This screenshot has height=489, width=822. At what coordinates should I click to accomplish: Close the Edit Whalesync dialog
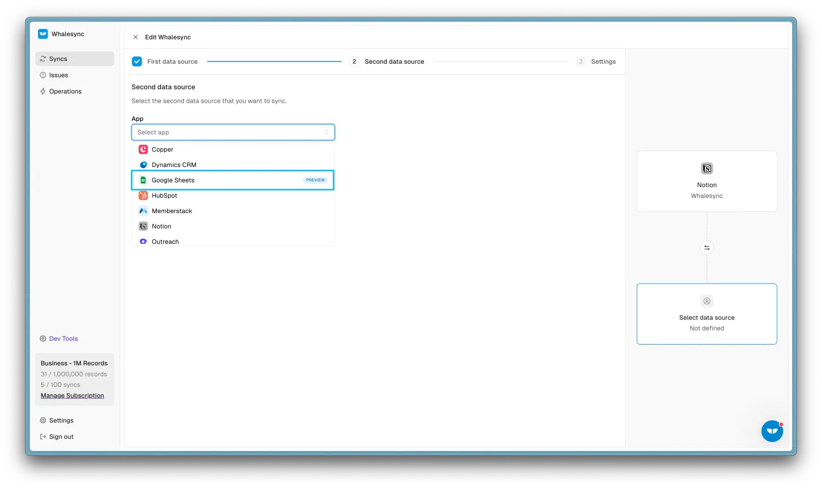[x=135, y=37]
